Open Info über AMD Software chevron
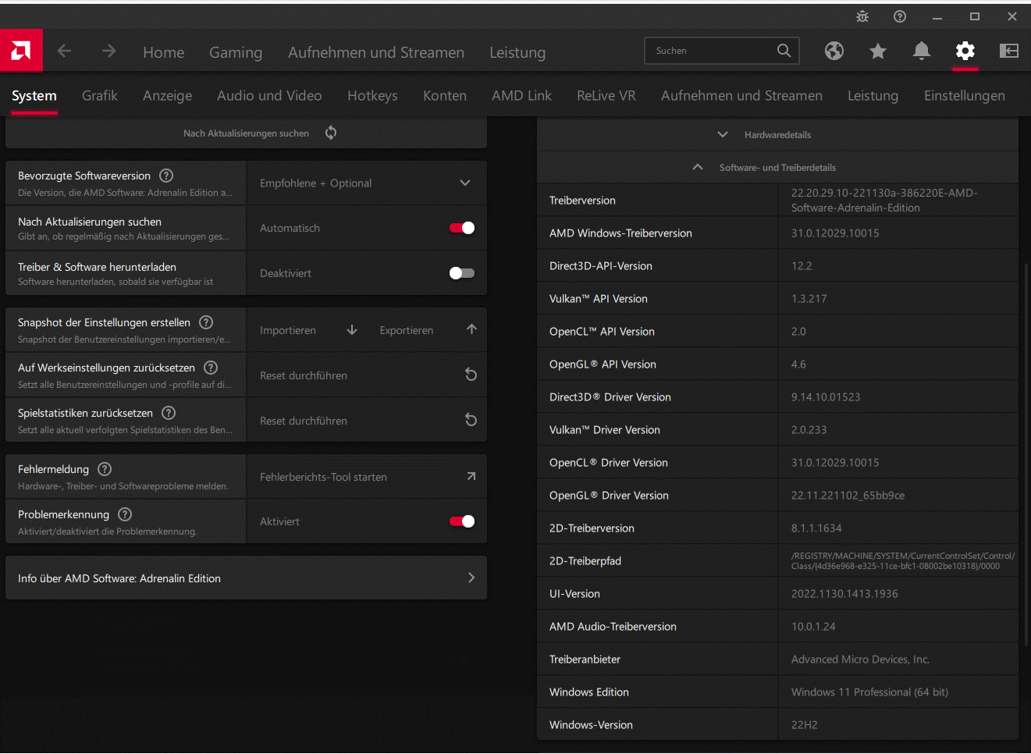 coord(471,578)
